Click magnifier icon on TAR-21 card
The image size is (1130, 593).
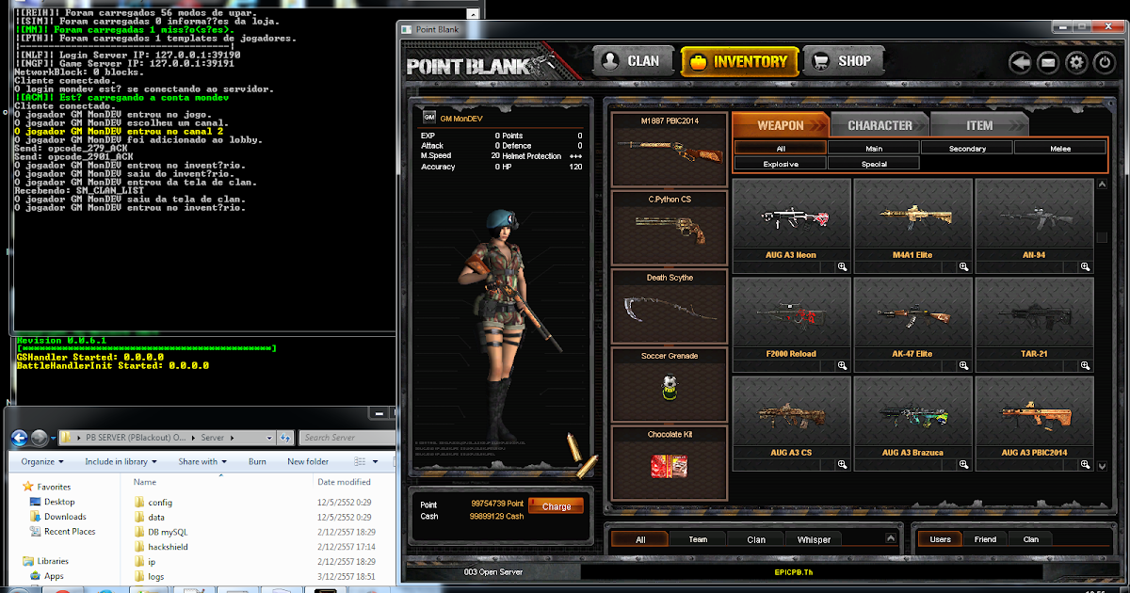tap(1085, 366)
